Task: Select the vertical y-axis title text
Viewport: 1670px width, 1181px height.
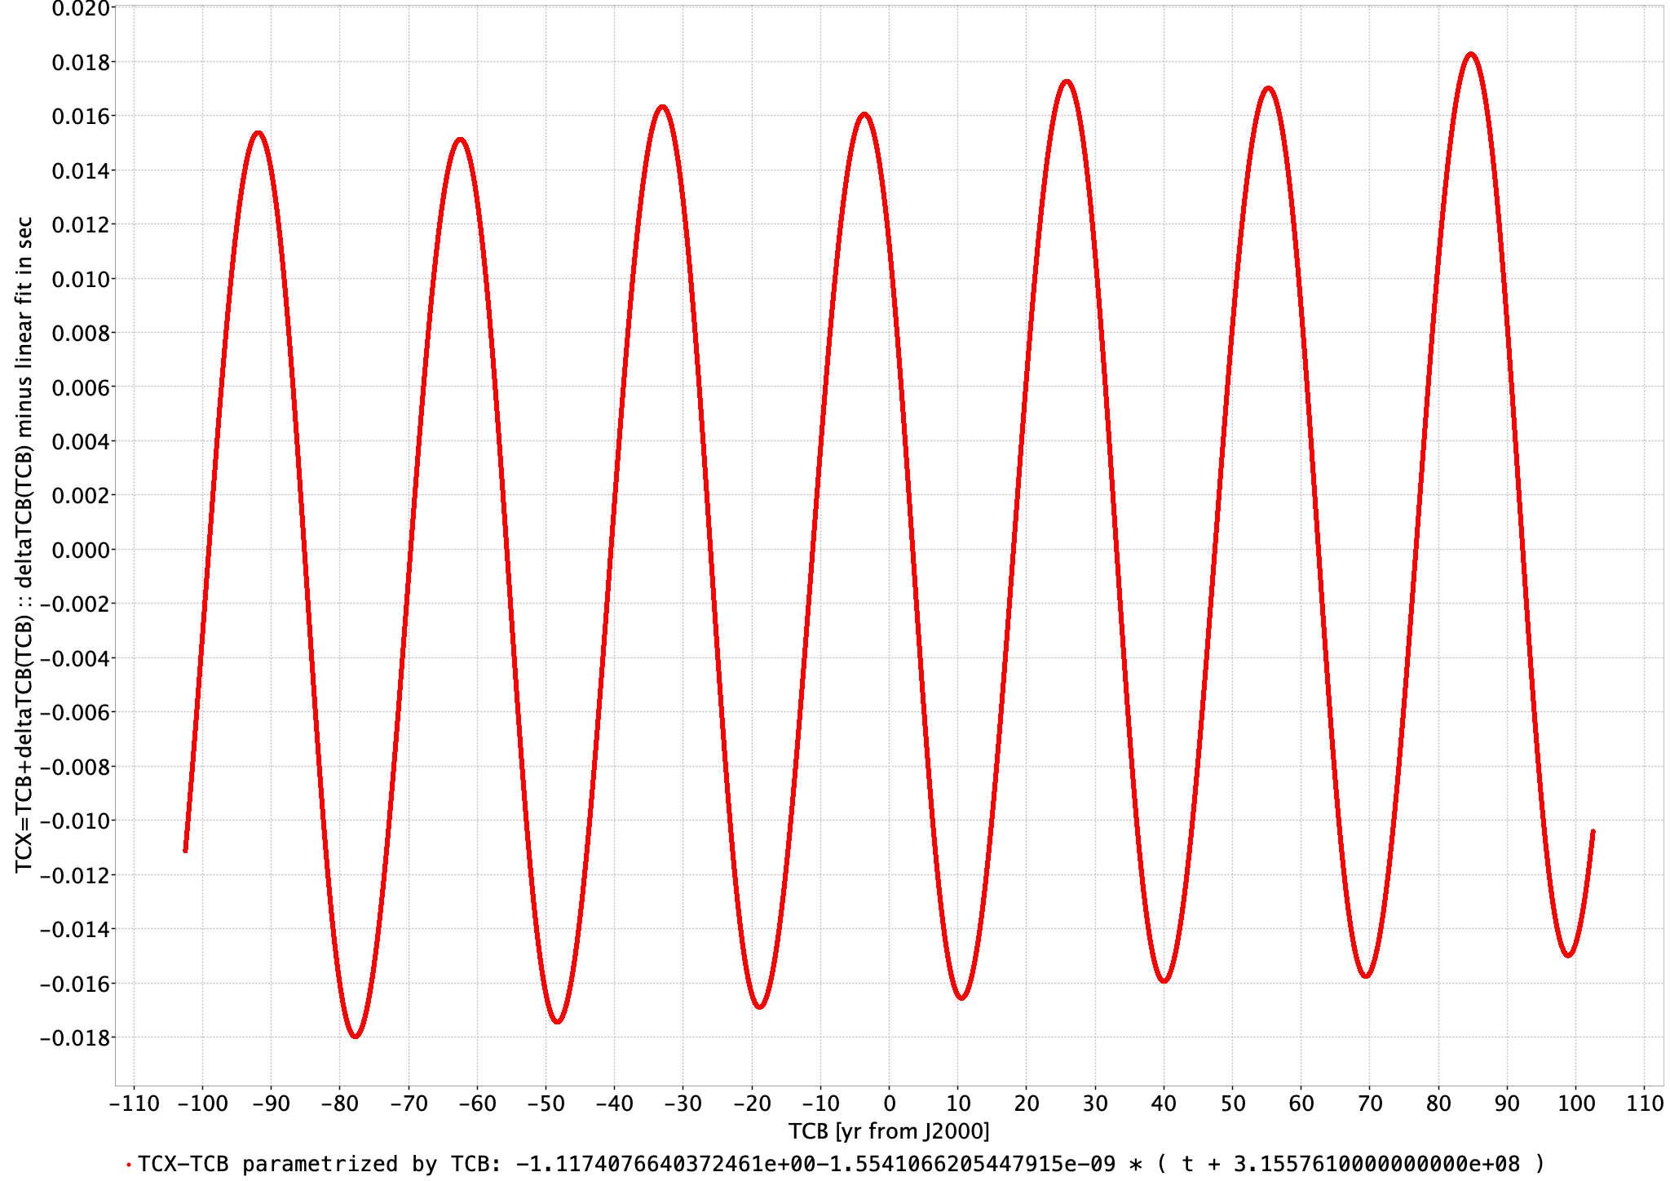Action: (x=24, y=544)
